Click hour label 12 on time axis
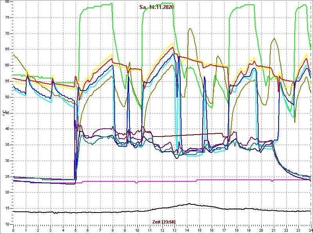 pos(162,230)
